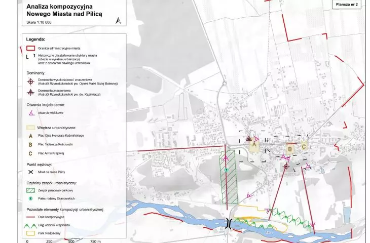Click the legend icon for Dominanta znaczeniowa
Viewport: 370px width, 243px height.
(30, 93)
